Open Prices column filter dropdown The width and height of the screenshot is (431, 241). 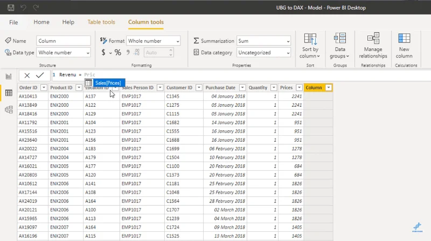tap(299, 87)
